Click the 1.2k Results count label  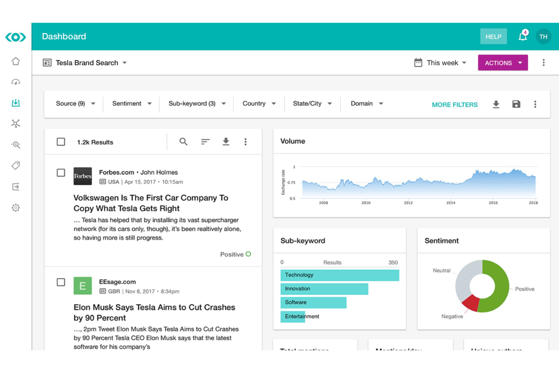tap(95, 142)
